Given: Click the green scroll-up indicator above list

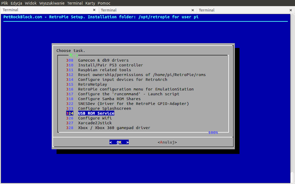Looking at the screenshot, I should [73, 55].
